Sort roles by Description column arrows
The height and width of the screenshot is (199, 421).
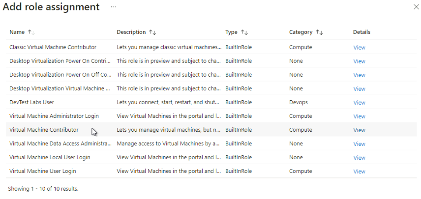(152, 32)
